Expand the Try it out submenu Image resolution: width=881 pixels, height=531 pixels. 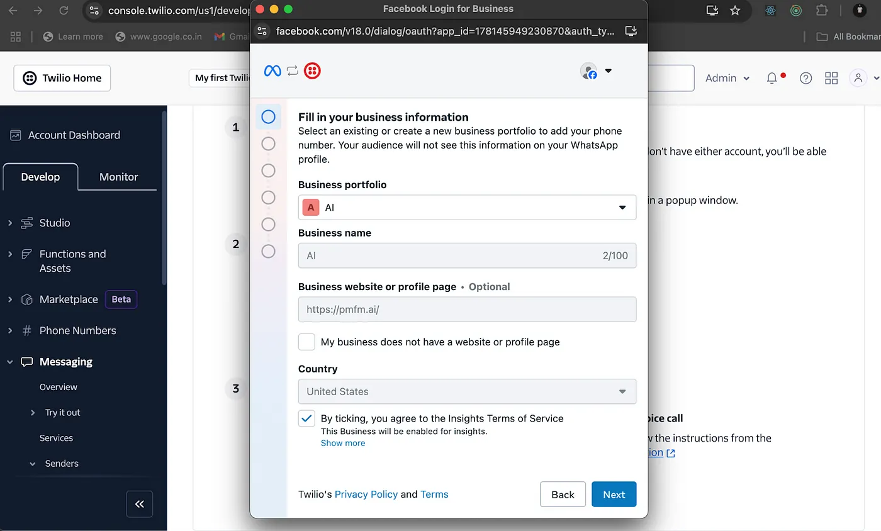coord(33,413)
